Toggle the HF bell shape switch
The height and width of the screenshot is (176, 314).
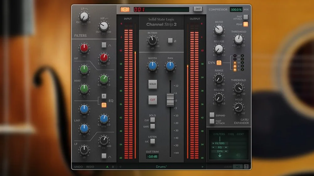click(104, 45)
